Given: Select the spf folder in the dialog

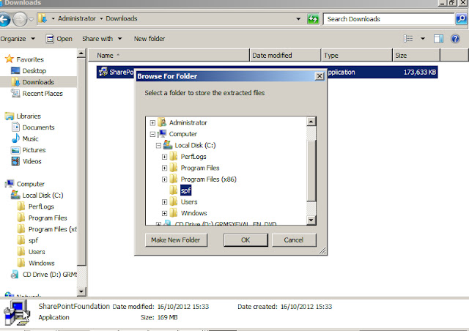Looking at the screenshot, I should [x=185, y=190].
